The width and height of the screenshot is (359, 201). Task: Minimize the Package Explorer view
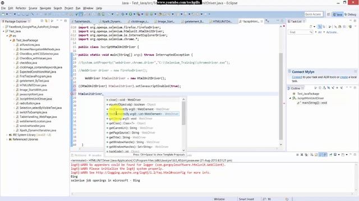pyautogui.click(x=61, y=21)
